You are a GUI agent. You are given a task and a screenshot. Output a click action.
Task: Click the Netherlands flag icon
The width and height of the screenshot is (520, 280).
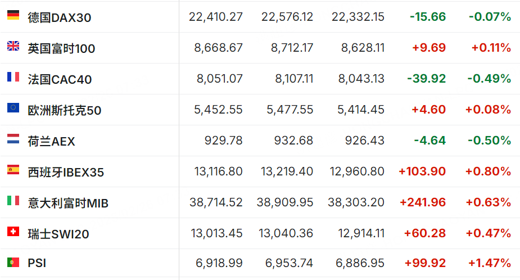click(13, 139)
